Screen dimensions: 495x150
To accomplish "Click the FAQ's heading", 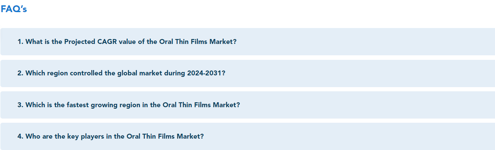I will pos(14,9).
